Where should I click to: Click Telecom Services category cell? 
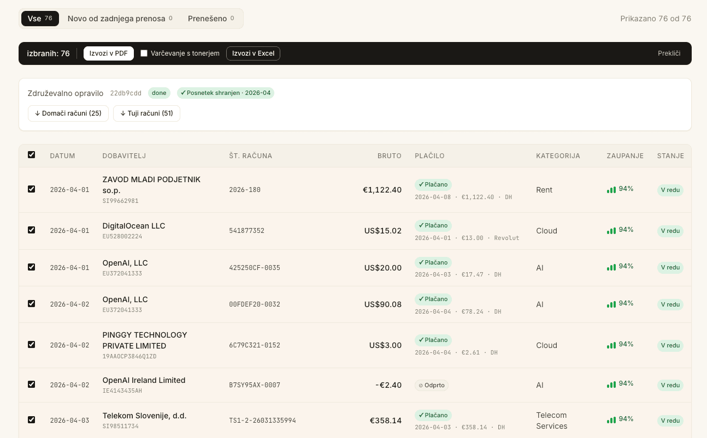[552, 421]
